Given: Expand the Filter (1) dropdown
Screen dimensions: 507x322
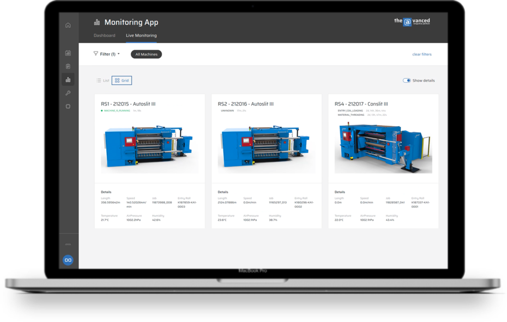Looking at the screenshot, I should tap(107, 54).
